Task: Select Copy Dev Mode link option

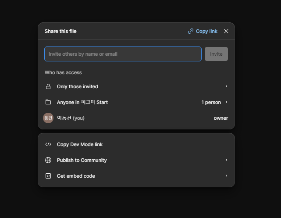Action: [80, 144]
